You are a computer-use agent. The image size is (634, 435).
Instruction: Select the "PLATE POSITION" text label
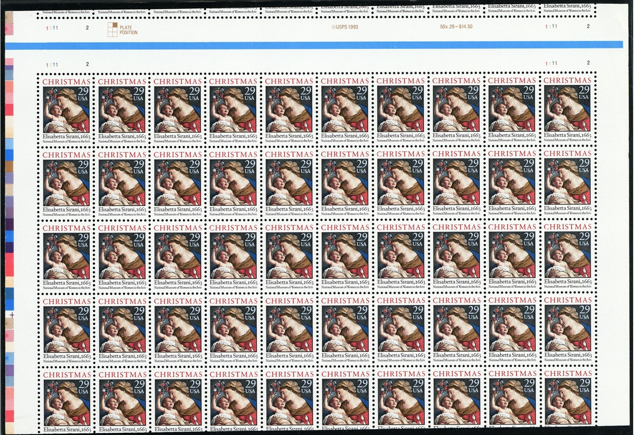[128, 30]
